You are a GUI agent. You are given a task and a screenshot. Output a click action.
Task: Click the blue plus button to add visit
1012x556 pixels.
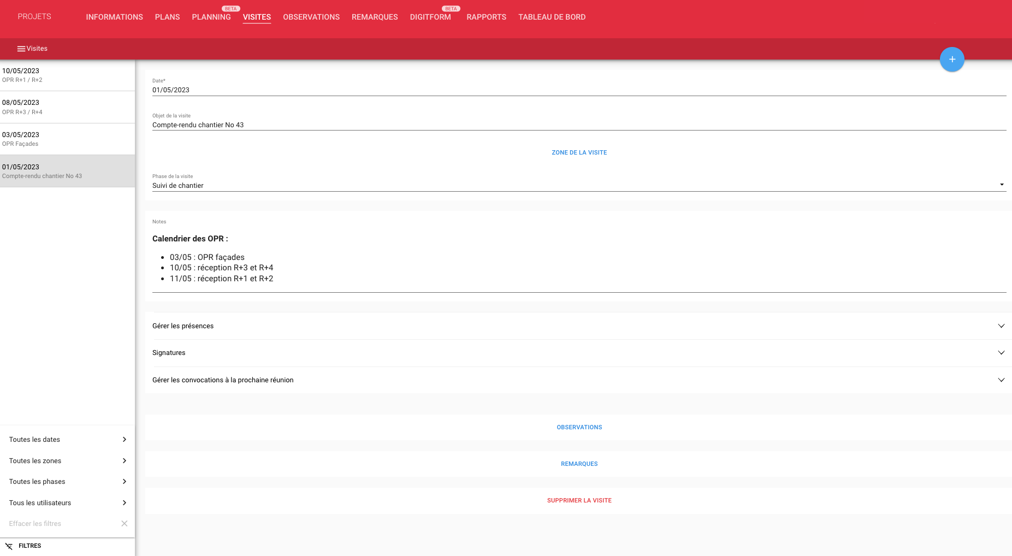pos(951,60)
